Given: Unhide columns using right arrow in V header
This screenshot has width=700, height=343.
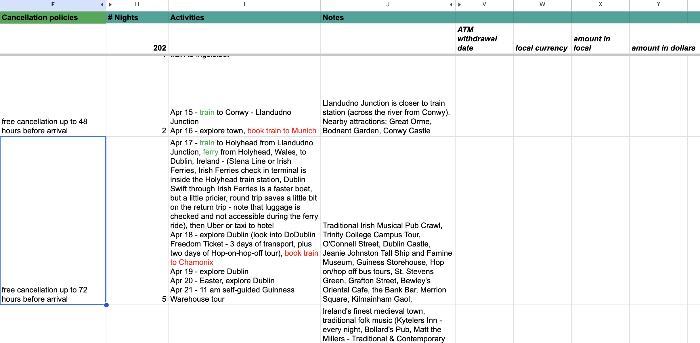Looking at the screenshot, I should pos(460,5).
